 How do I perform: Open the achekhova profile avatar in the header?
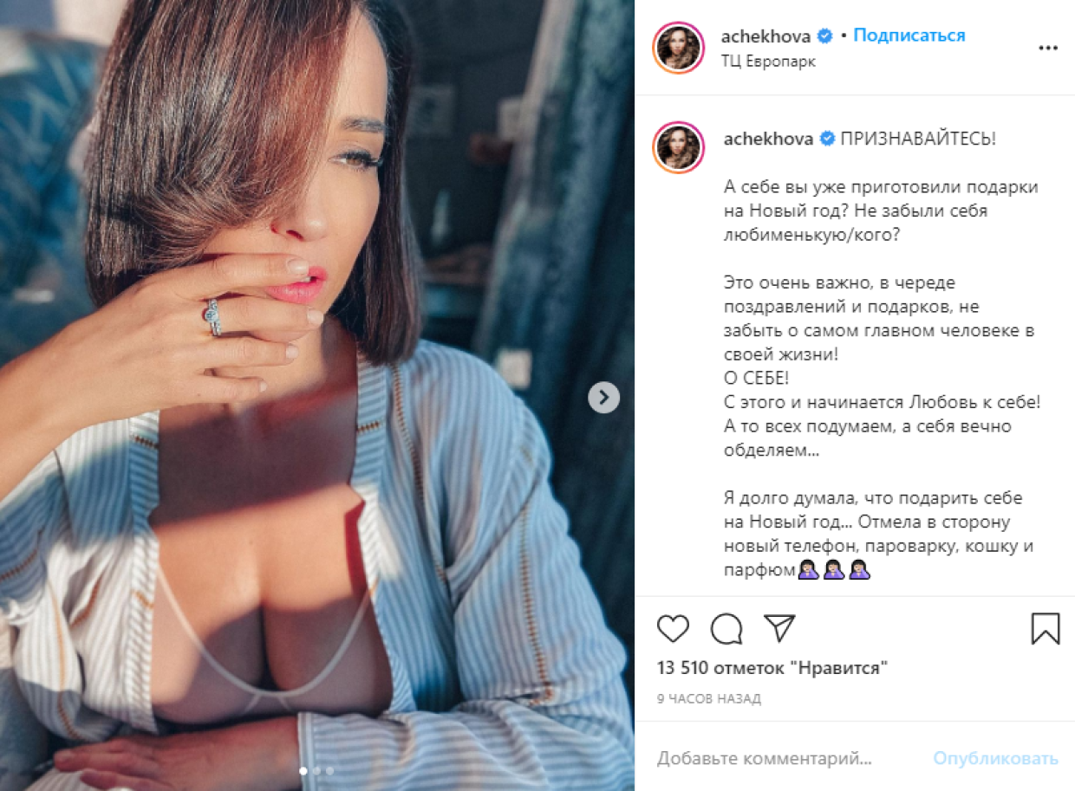click(678, 48)
